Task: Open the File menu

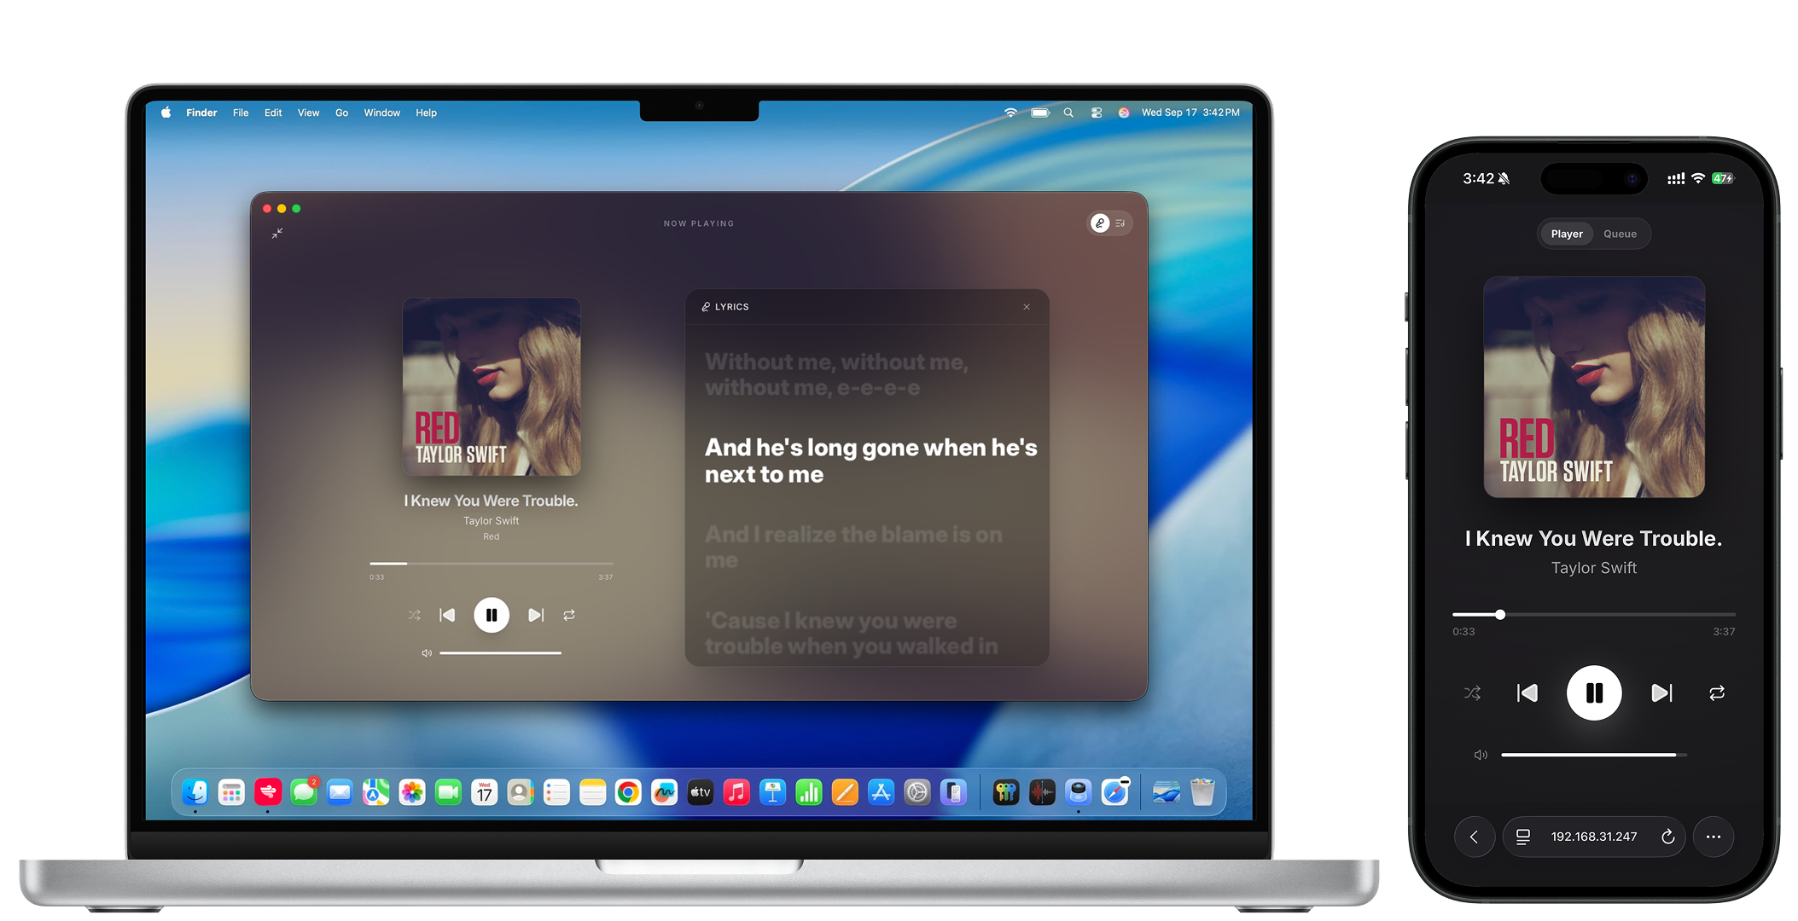Action: click(x=241, y=113)
